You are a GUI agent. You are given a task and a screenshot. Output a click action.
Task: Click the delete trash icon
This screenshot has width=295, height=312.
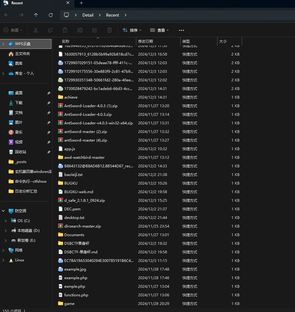tap(110, 30)
